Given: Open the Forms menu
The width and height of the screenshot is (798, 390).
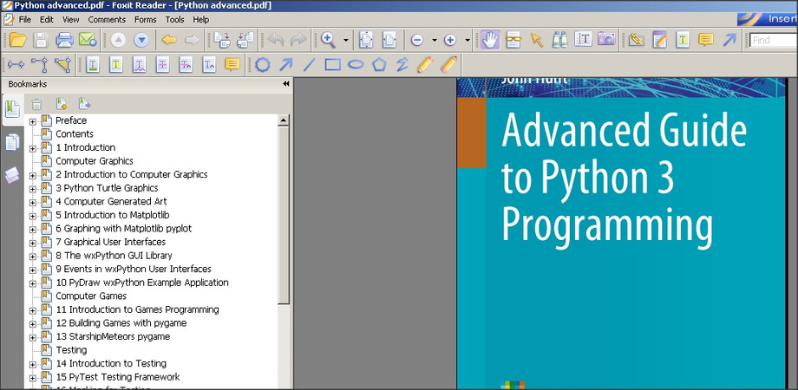Looking at the screenshot, I should 146,19.
